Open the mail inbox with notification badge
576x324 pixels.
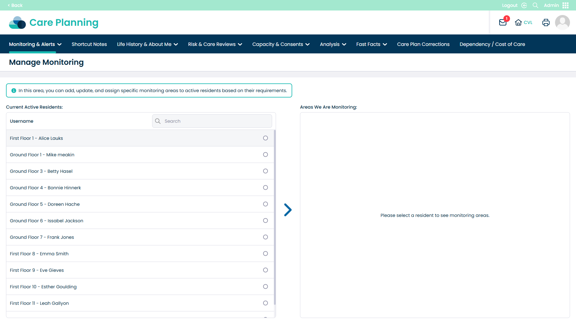click(x=503, y=22)
